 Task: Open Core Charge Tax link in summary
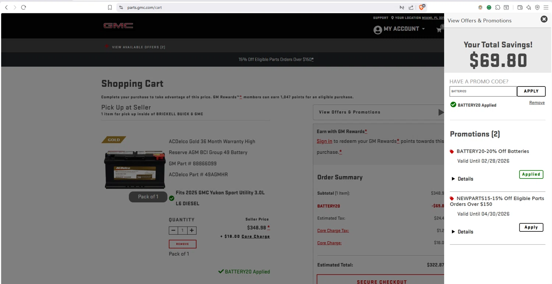[x=333, y=231]
